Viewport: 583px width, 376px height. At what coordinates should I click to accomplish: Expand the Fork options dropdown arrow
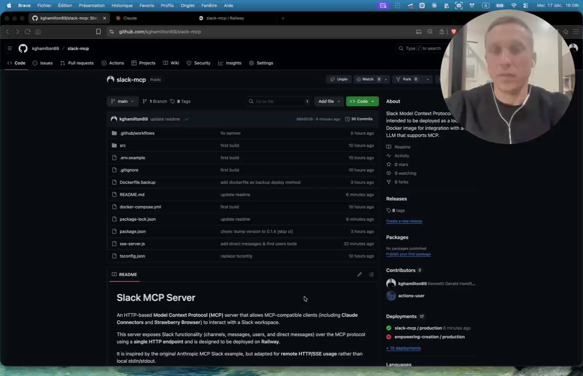point(428,79)
